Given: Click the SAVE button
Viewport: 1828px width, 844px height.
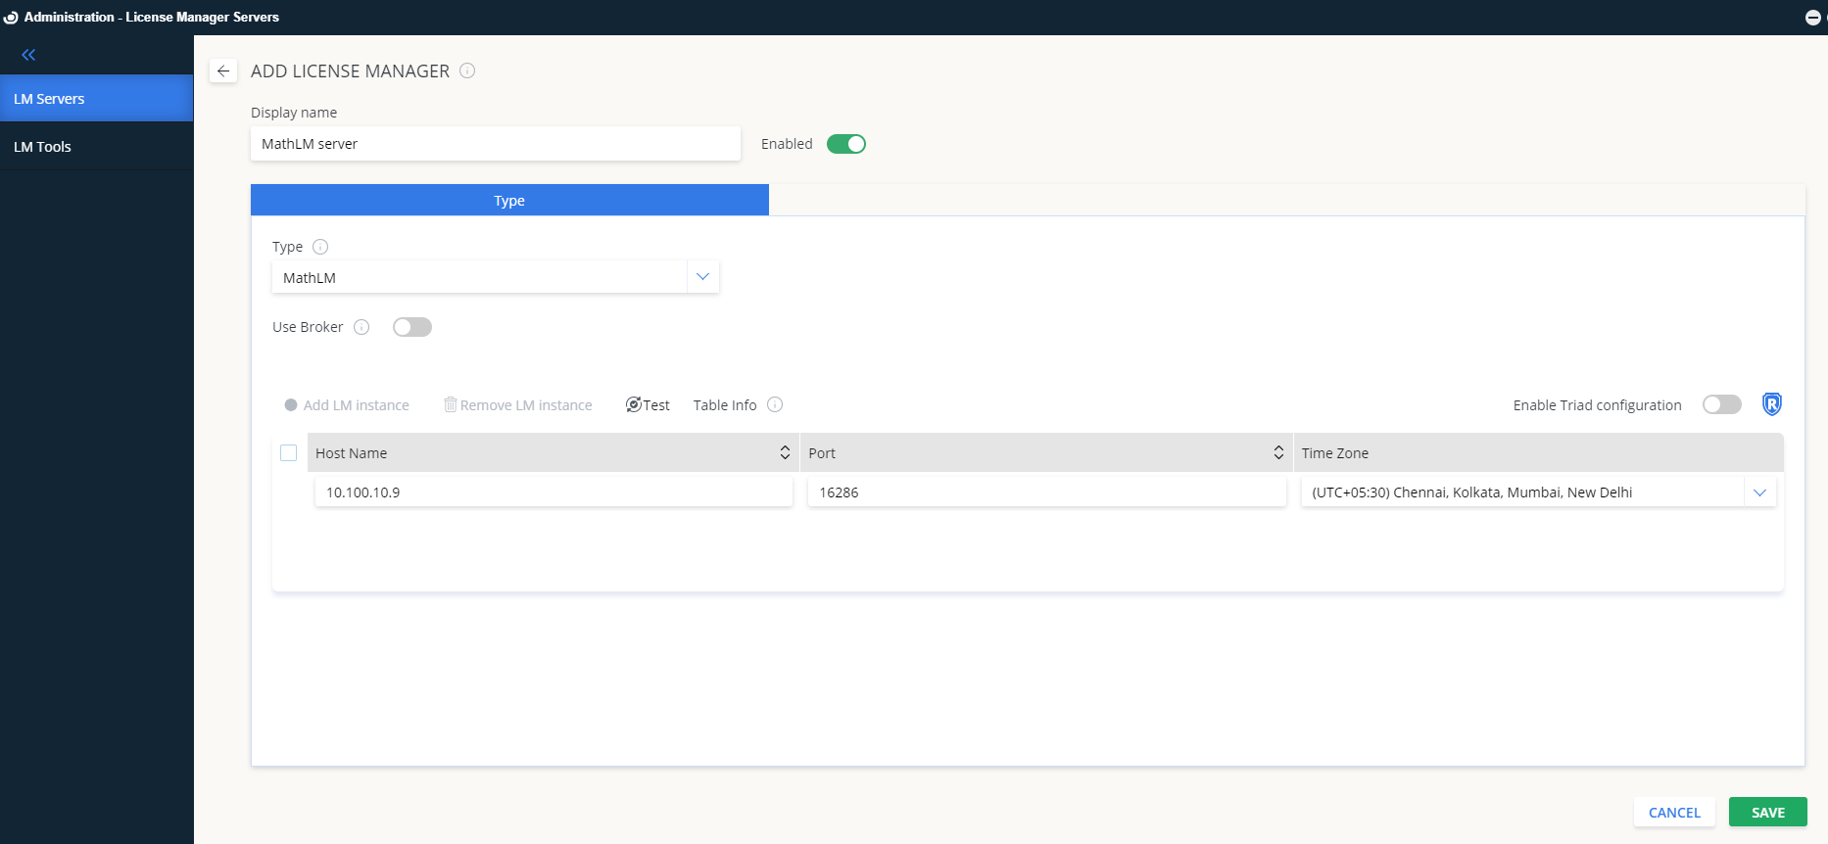Looking at the screenshot, I should pos(1767,813).
